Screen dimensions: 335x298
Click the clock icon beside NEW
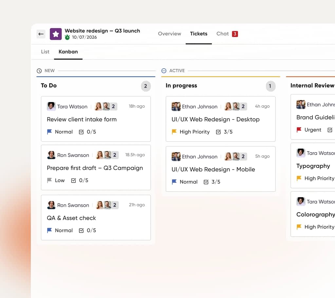click(x=39, y=71)
